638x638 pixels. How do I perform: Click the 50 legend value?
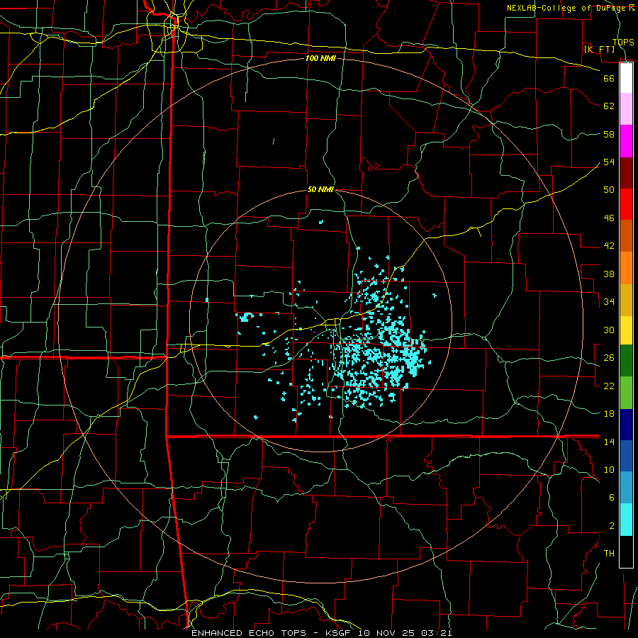pos(609,189)
